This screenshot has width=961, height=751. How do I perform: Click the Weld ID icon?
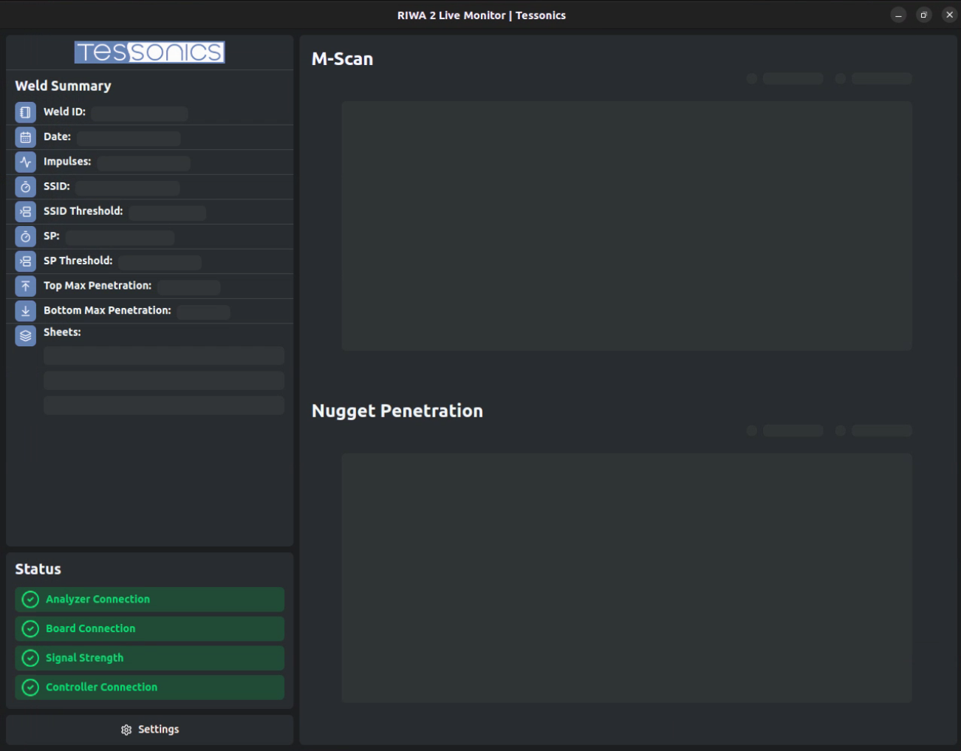pos(25,112)
